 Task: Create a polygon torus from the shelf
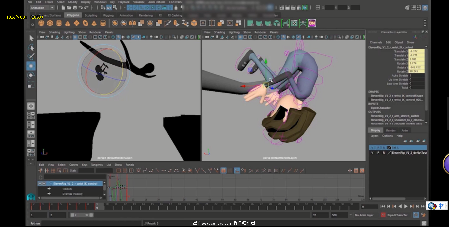(x=86, y=23)
